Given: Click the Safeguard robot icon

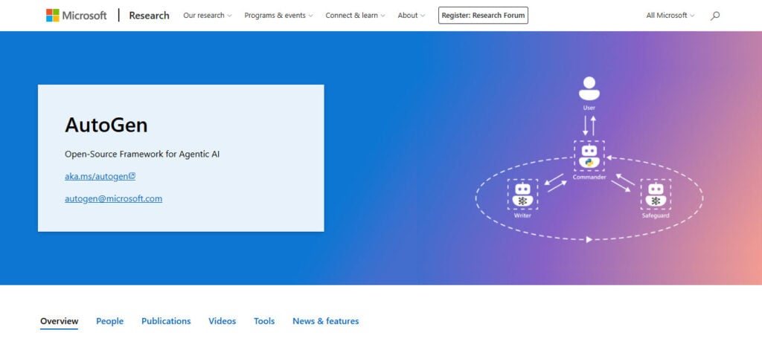Looking at the screenshot, I should click(x=656, y=194).
